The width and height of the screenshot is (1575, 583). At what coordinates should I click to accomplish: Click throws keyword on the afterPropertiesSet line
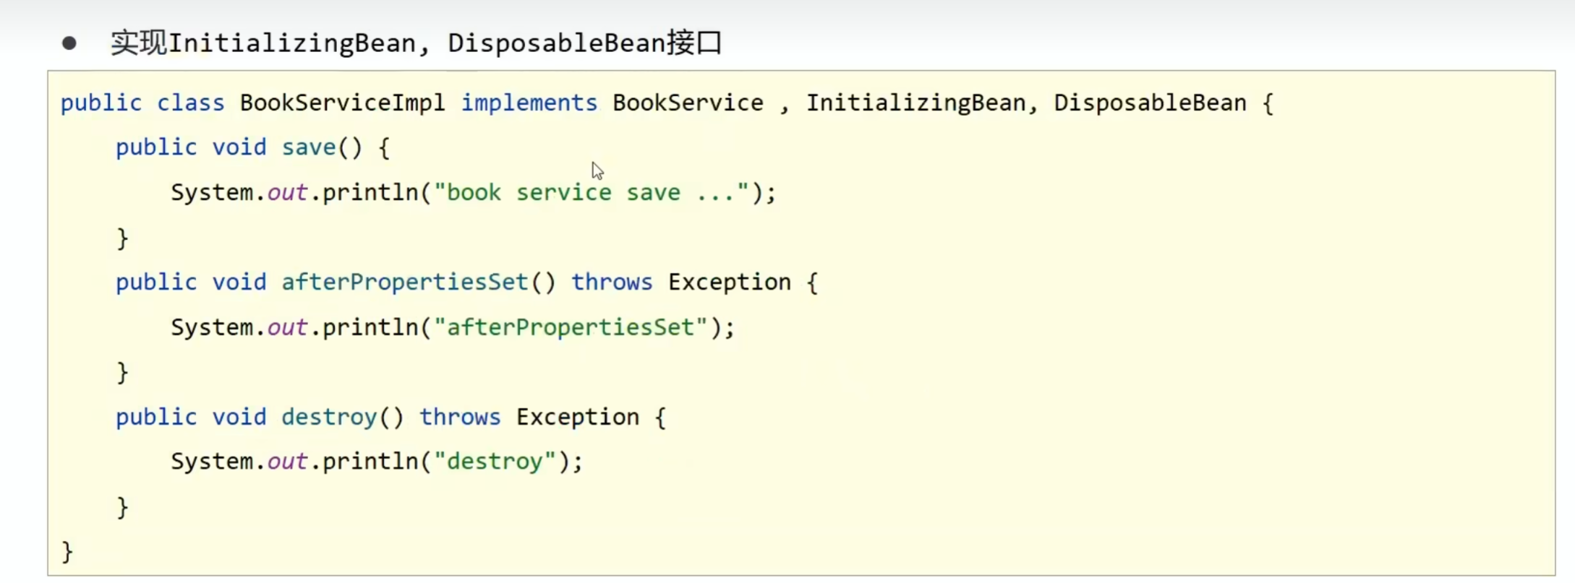pyautogui.click(x=612, y=282)
